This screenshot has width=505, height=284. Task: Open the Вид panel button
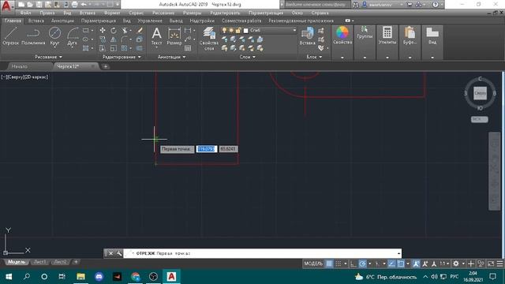432,35
